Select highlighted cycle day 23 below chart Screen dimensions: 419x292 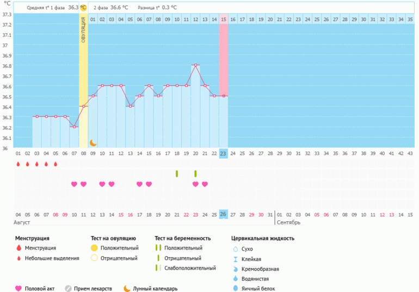pos(224,153)
